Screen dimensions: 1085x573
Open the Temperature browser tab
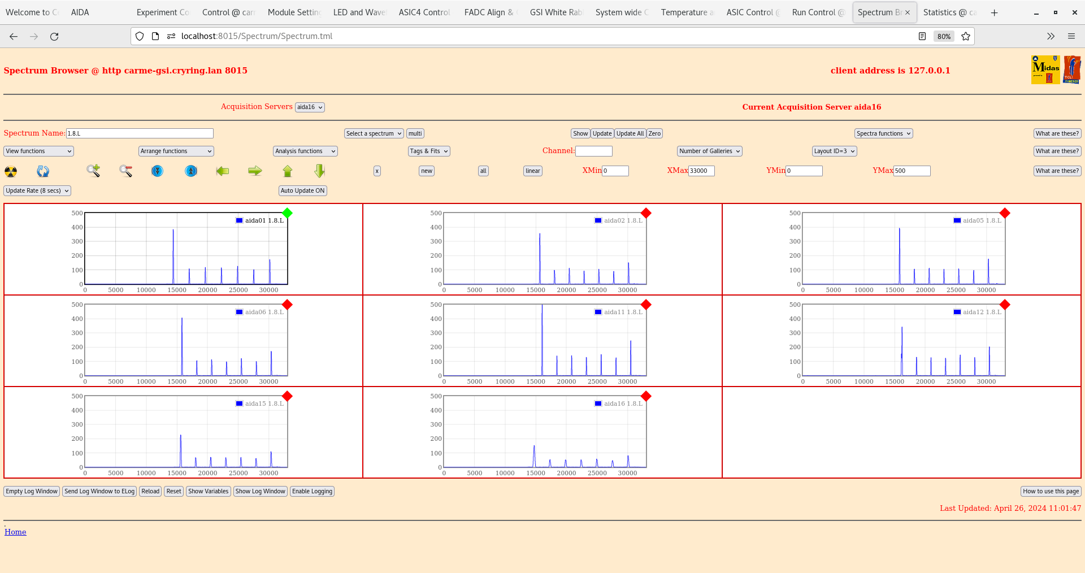(687, 12)
